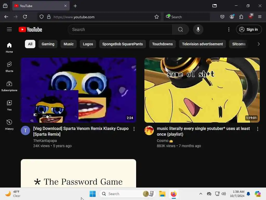Open the You sidebar section

tap(9, 105)
